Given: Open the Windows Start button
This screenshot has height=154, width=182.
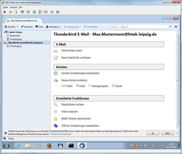Looking at the screenshot, I should pos(6,146).
